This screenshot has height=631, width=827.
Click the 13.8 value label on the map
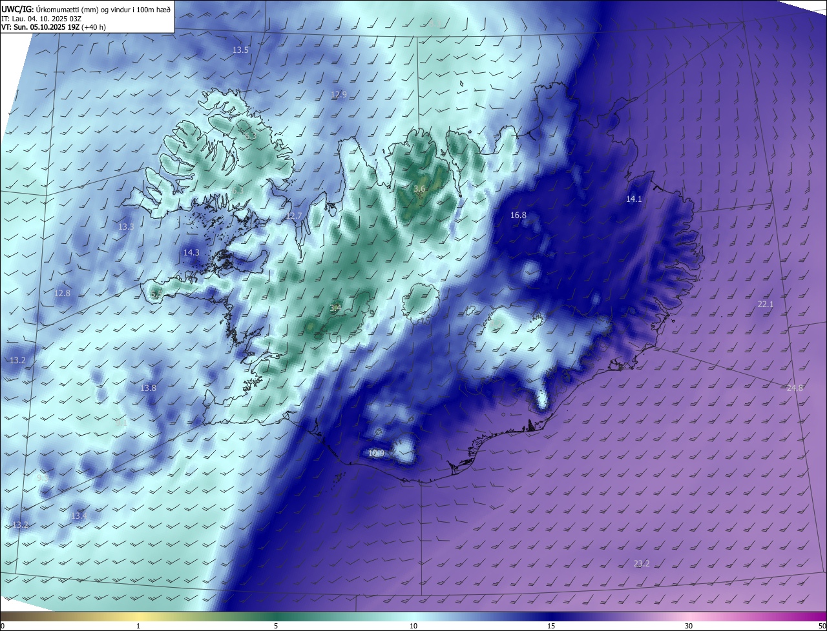click(148, 388)
